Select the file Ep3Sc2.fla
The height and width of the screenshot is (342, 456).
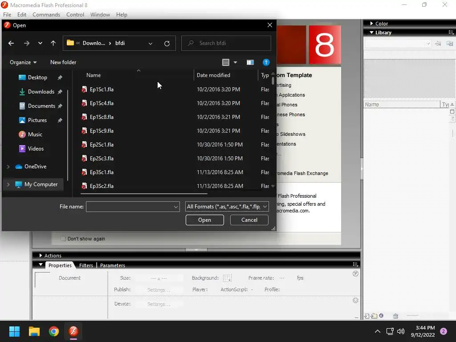tap(102, 186)
